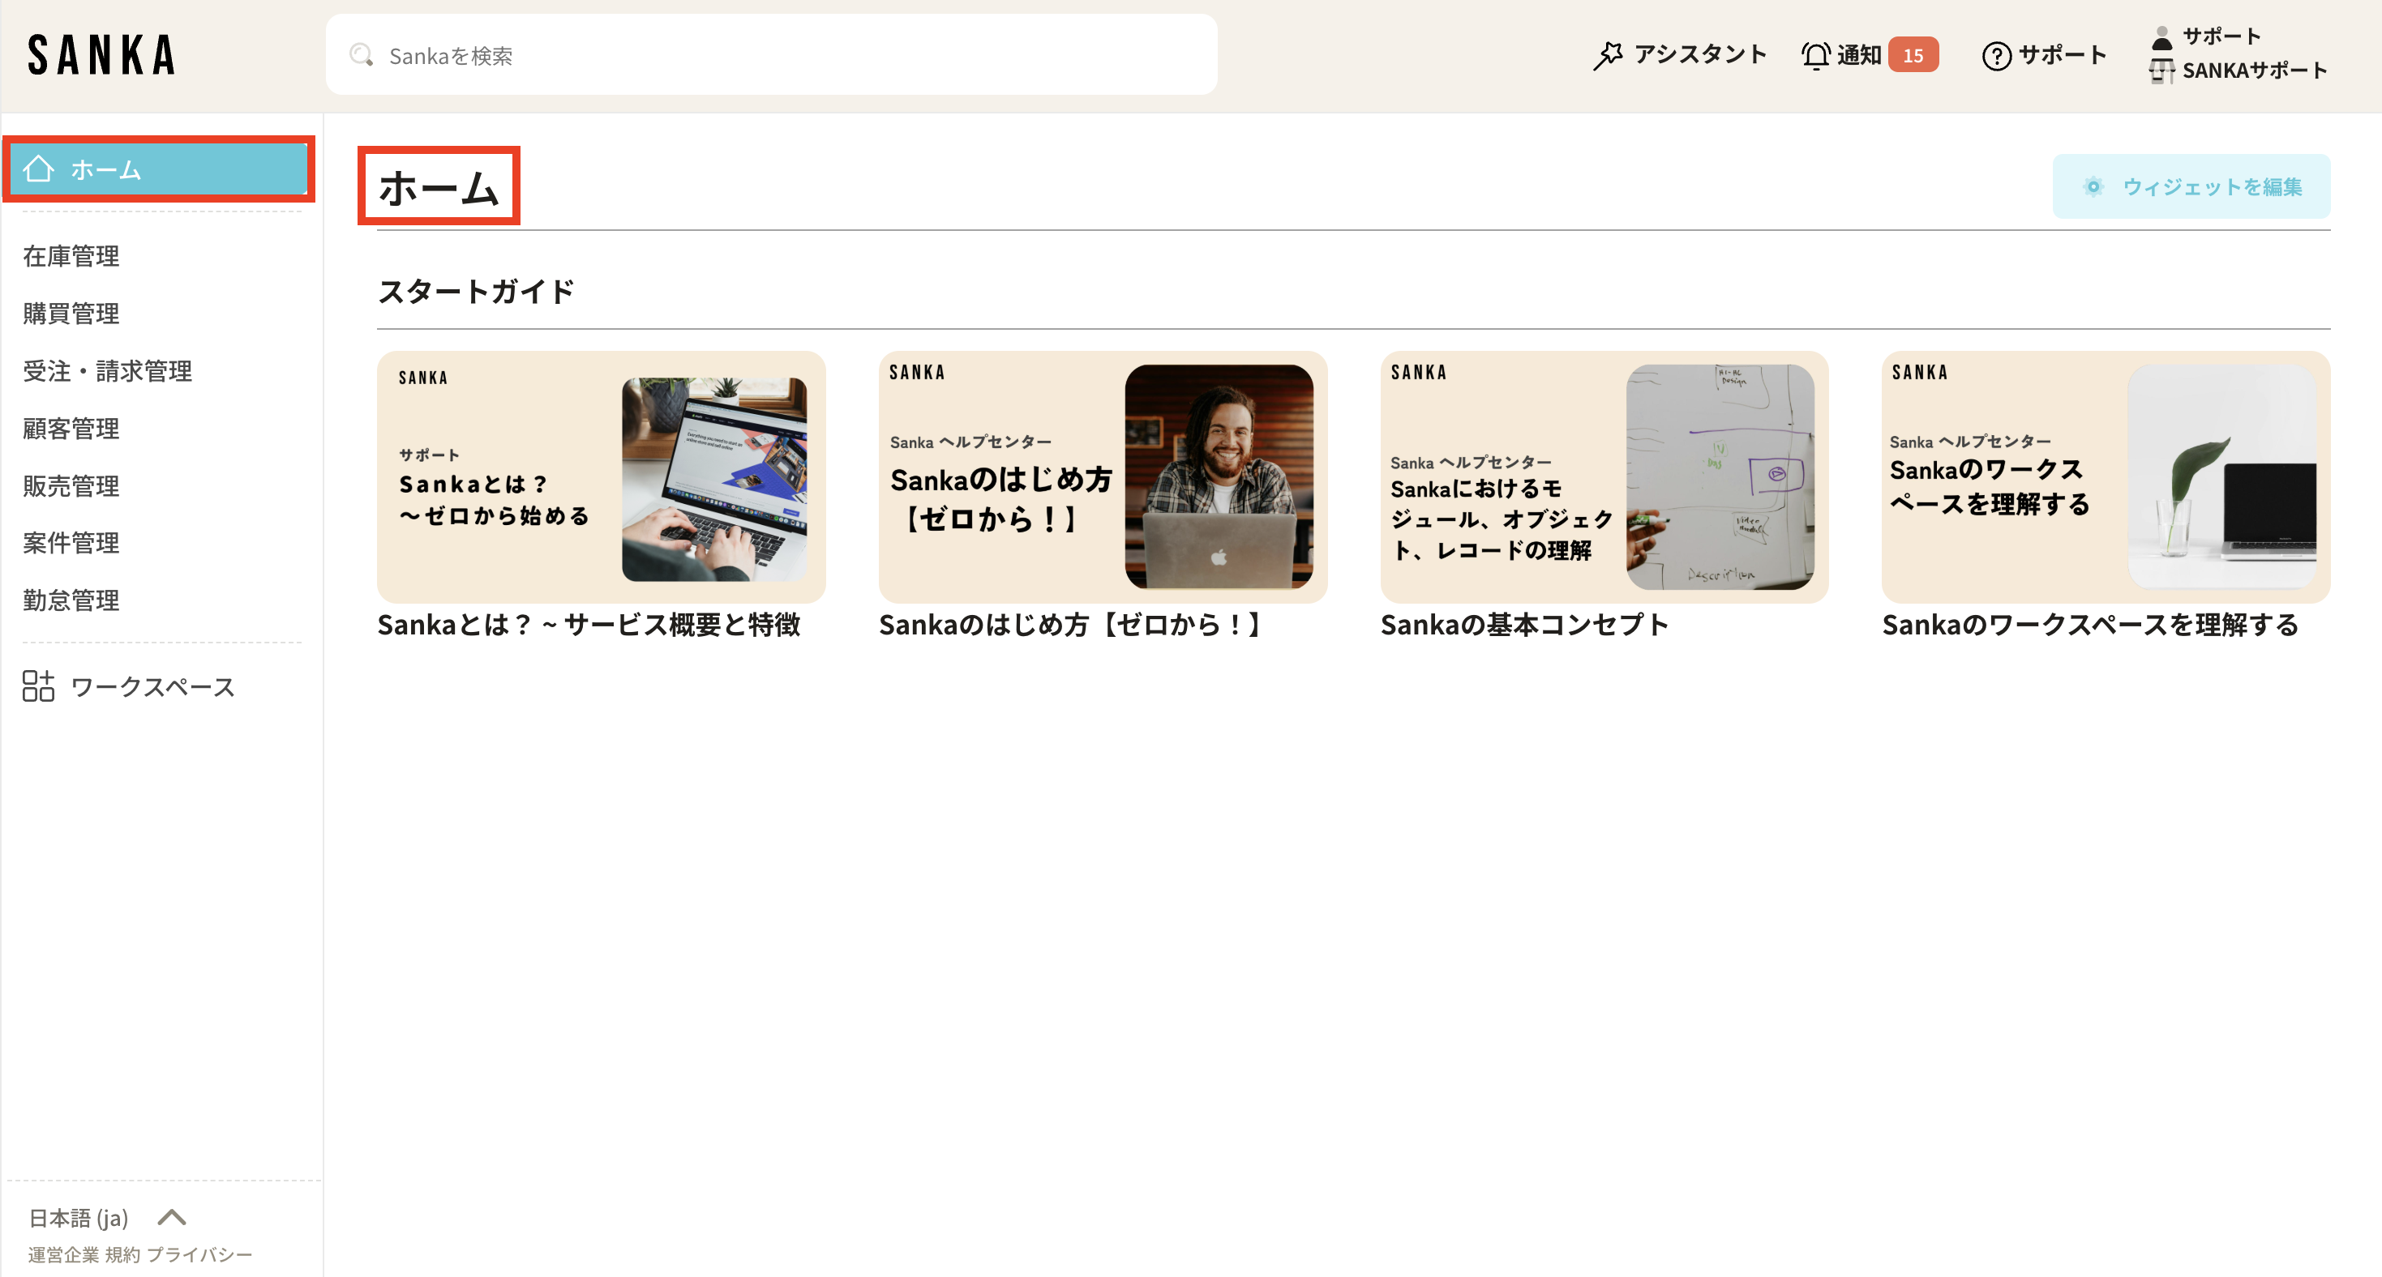Click the search magnifier icon

pos(361,55)
